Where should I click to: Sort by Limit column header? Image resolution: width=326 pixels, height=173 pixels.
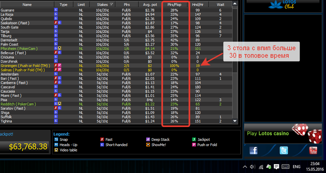[x=81, y=5]
